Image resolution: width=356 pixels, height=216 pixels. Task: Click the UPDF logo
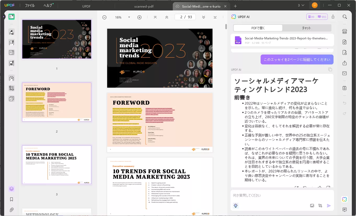[9, 5]
